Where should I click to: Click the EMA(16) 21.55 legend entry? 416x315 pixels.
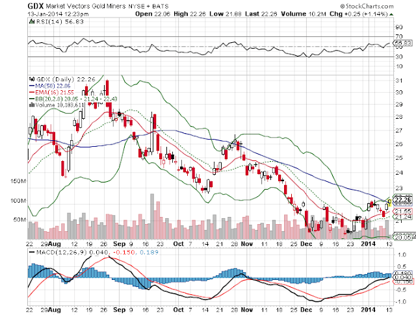(55, 92)
